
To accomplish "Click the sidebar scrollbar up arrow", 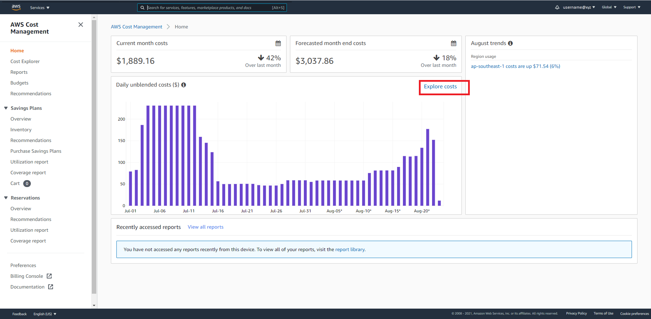I will pos(94,17).
